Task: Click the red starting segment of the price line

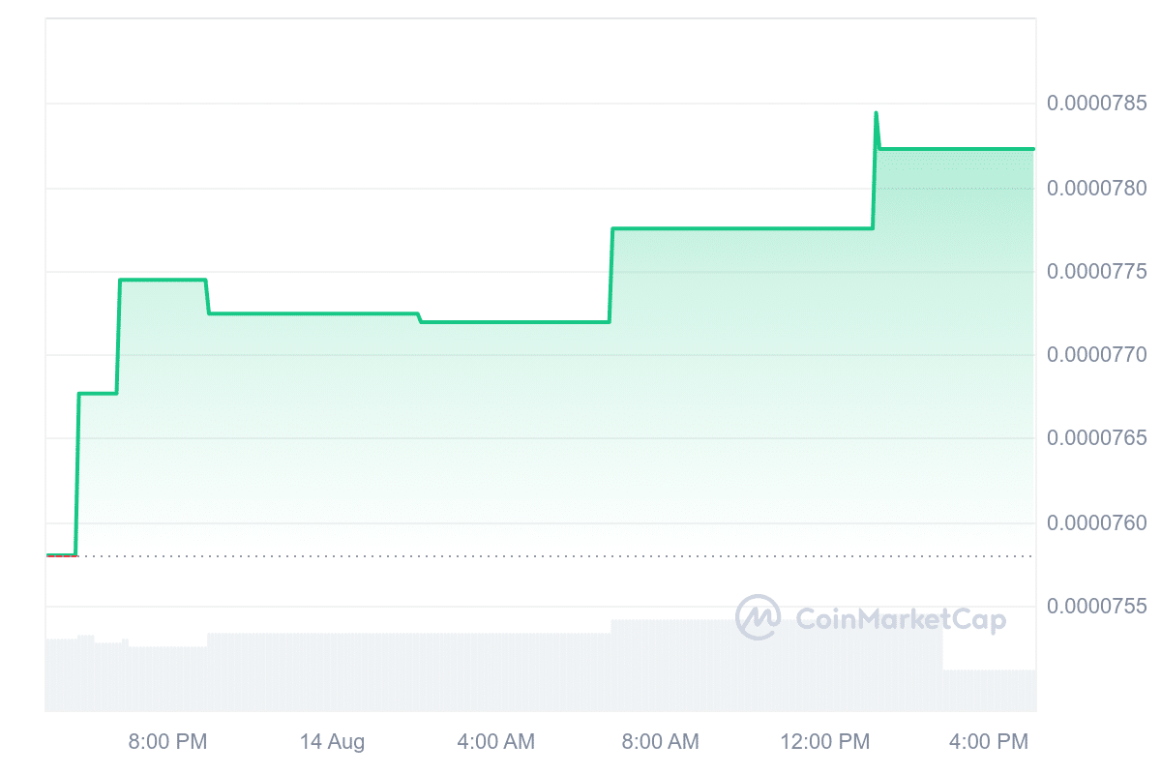Action: click(x=61, y=555)
